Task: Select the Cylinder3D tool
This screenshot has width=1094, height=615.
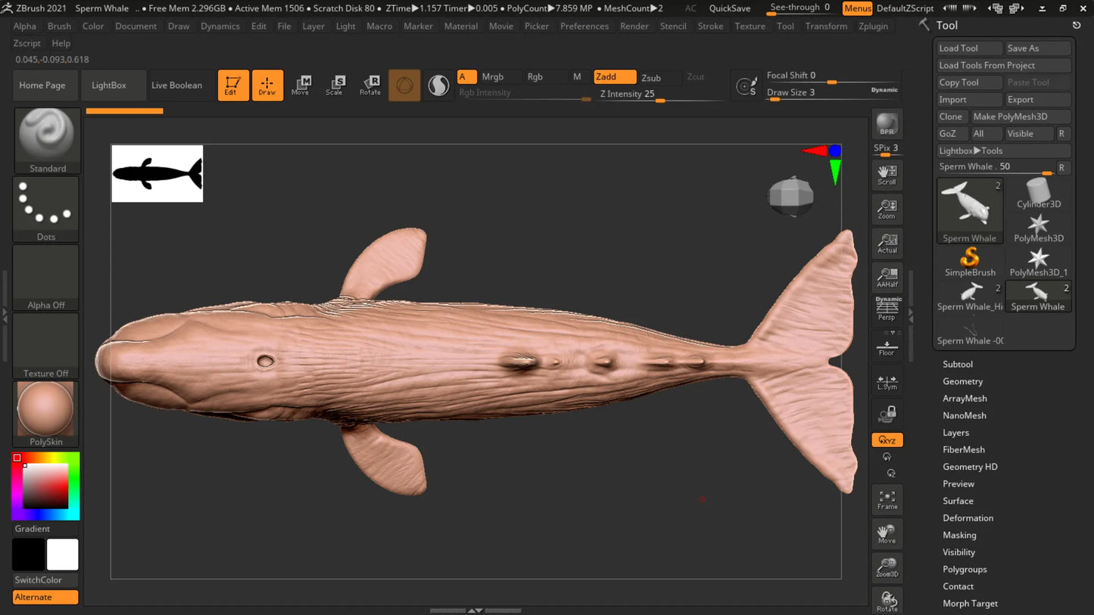Action: pos(1038,193)
